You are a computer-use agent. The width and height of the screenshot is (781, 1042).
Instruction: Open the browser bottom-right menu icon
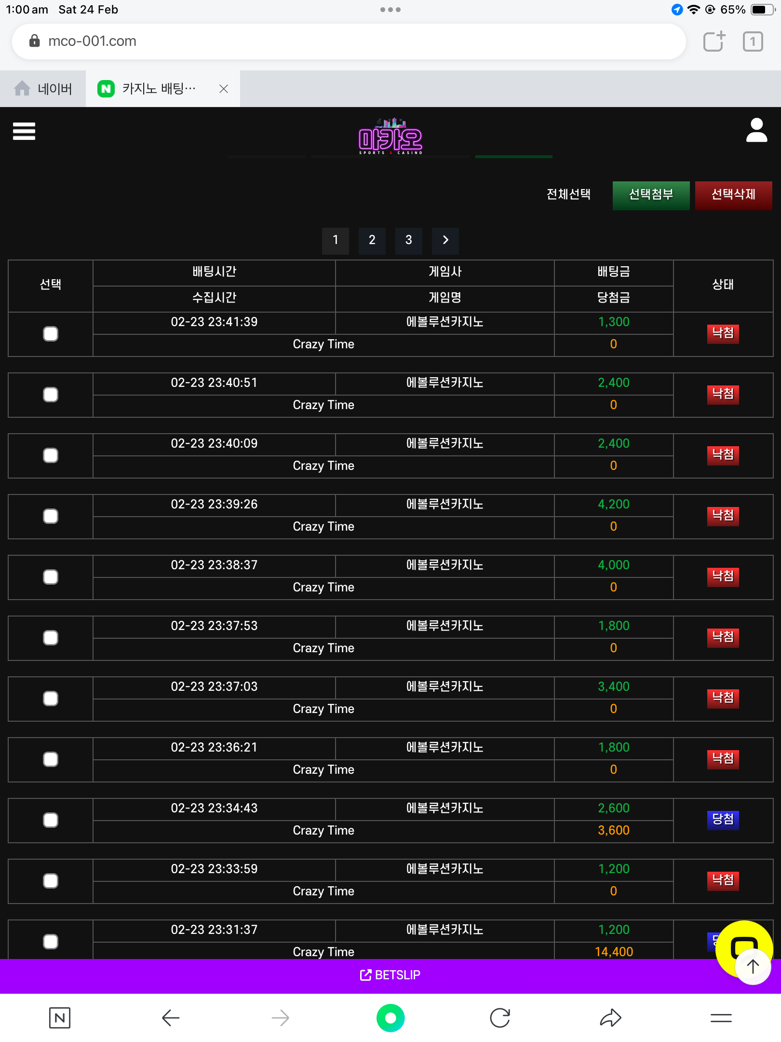point(721,1018)
